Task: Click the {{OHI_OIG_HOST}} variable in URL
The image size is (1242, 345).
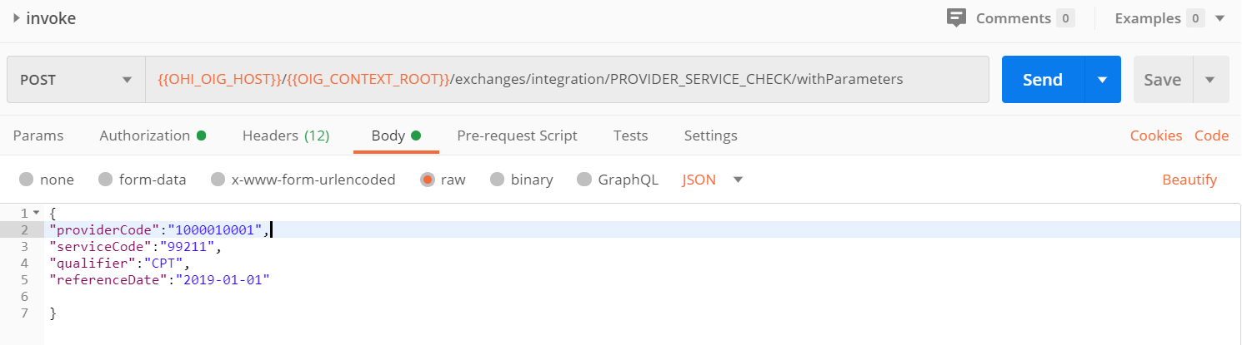Action: (x=219, y=80)
